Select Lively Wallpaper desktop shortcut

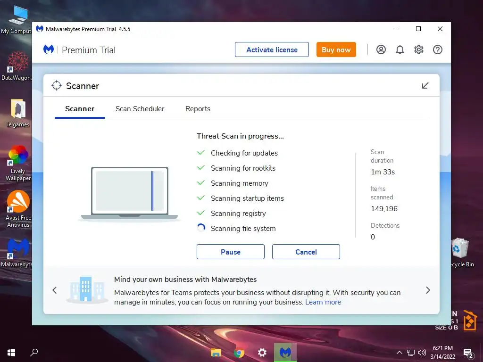tap(18, 163)
